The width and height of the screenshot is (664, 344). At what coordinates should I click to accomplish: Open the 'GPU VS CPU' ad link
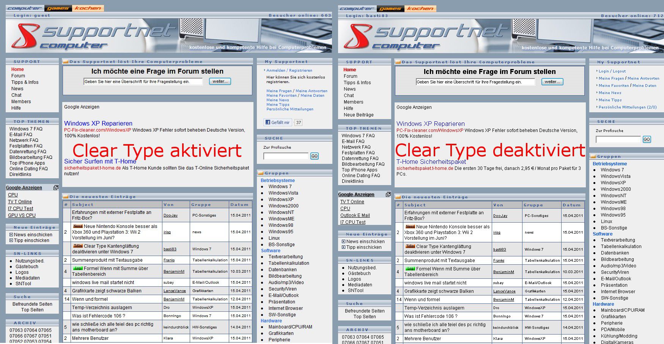pyautogui.click(x=22, y=215)
